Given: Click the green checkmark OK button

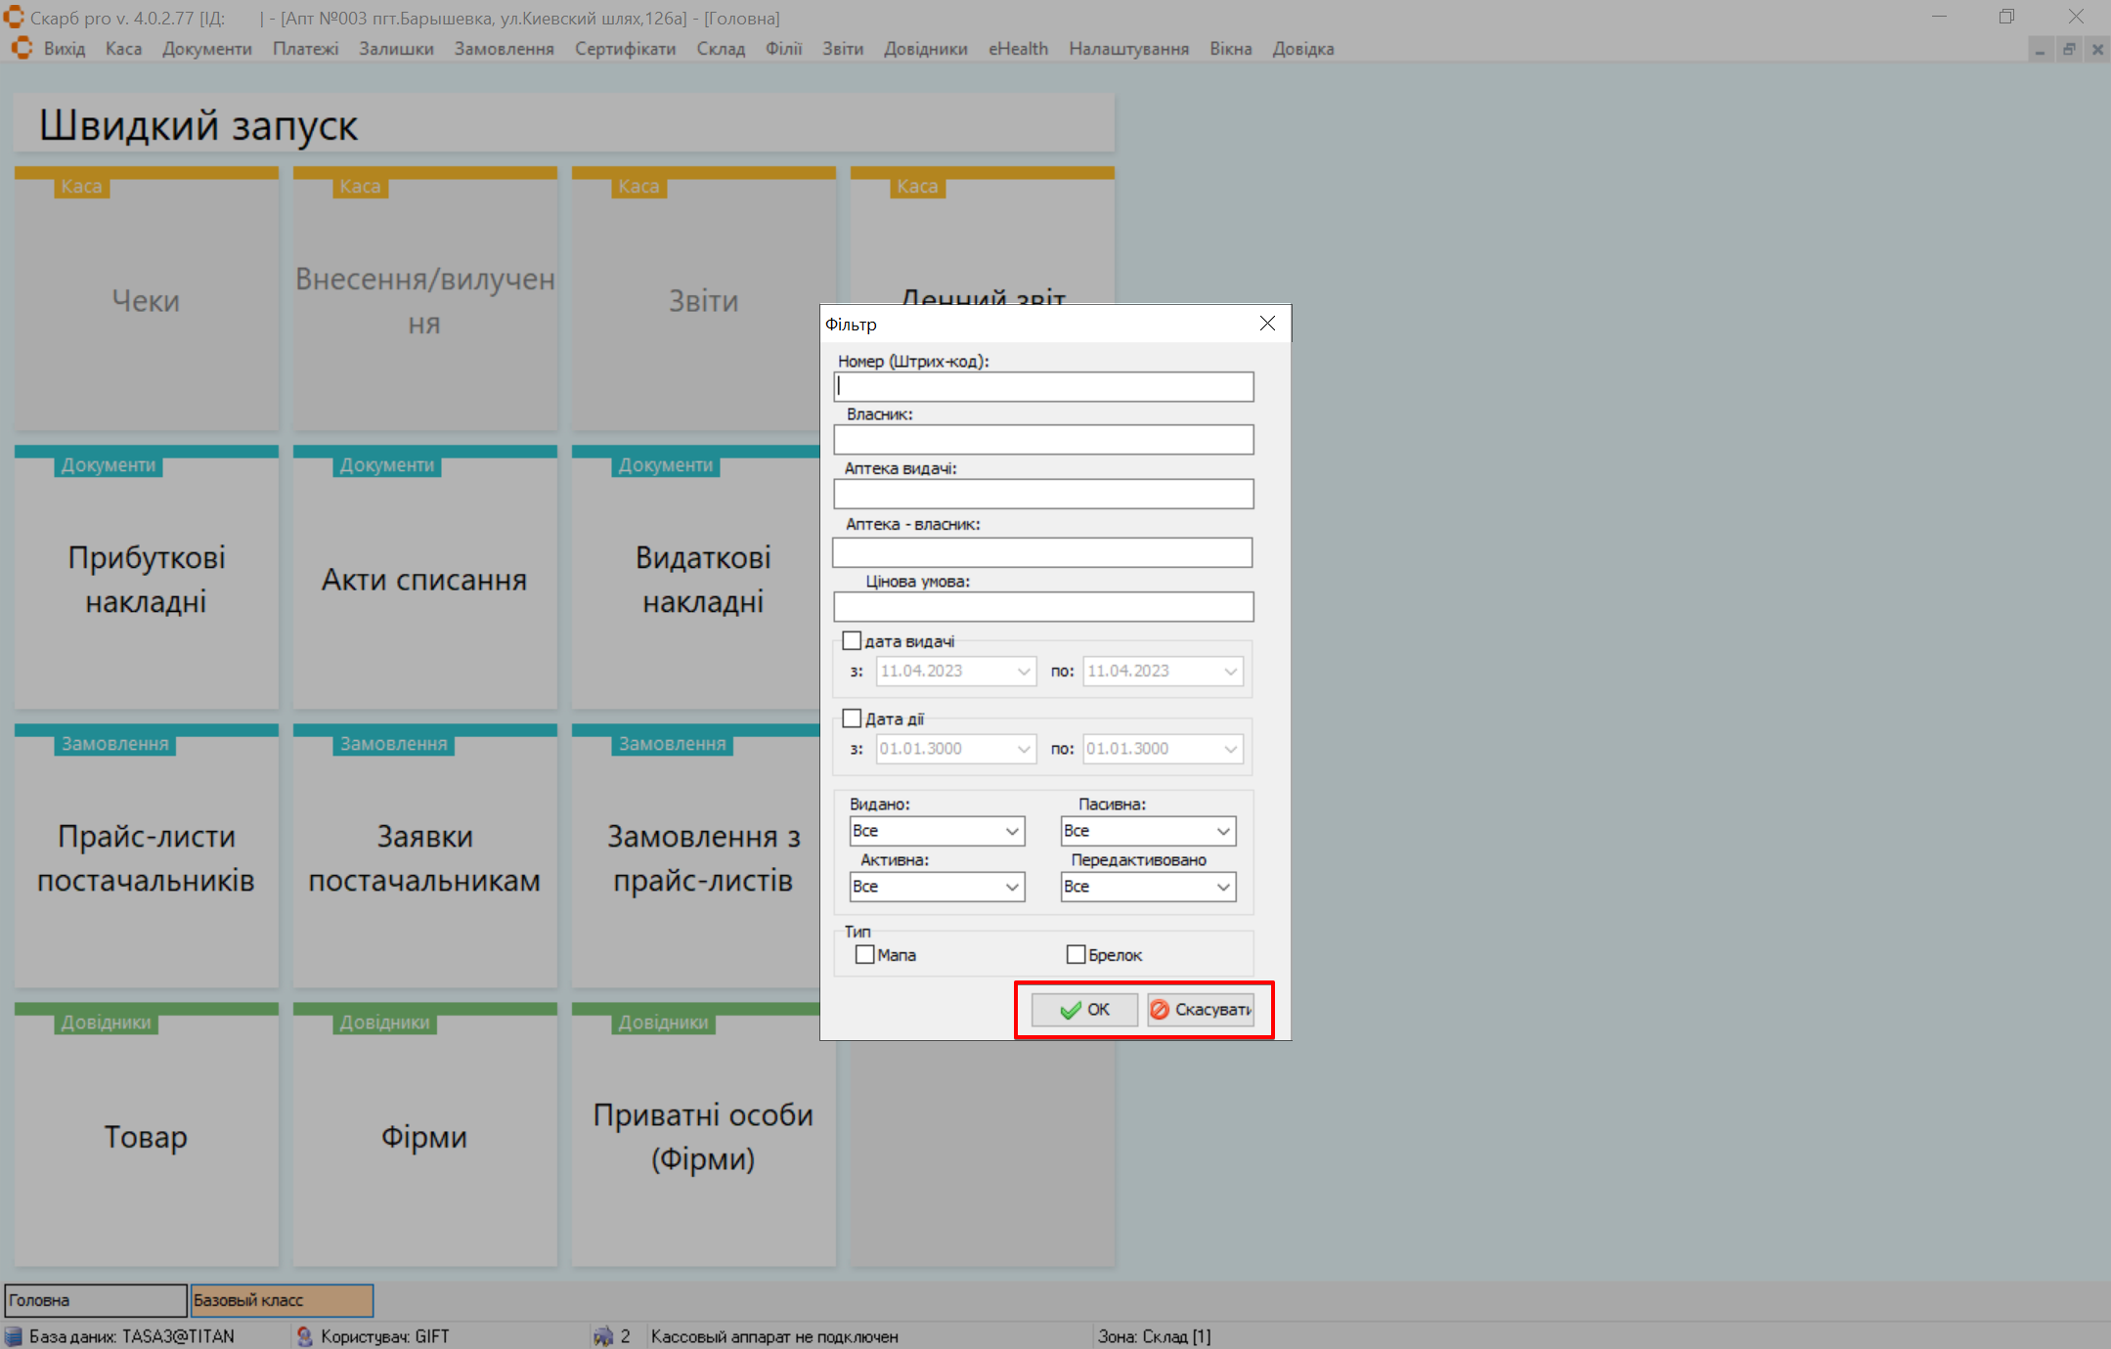Looking at the screenshot, I should point(1084,1009).
